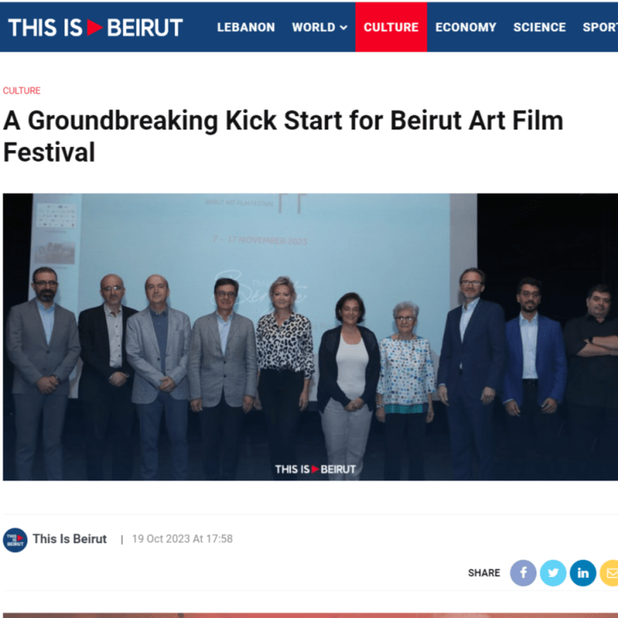Share article on LinkedIn

(583, 573)
